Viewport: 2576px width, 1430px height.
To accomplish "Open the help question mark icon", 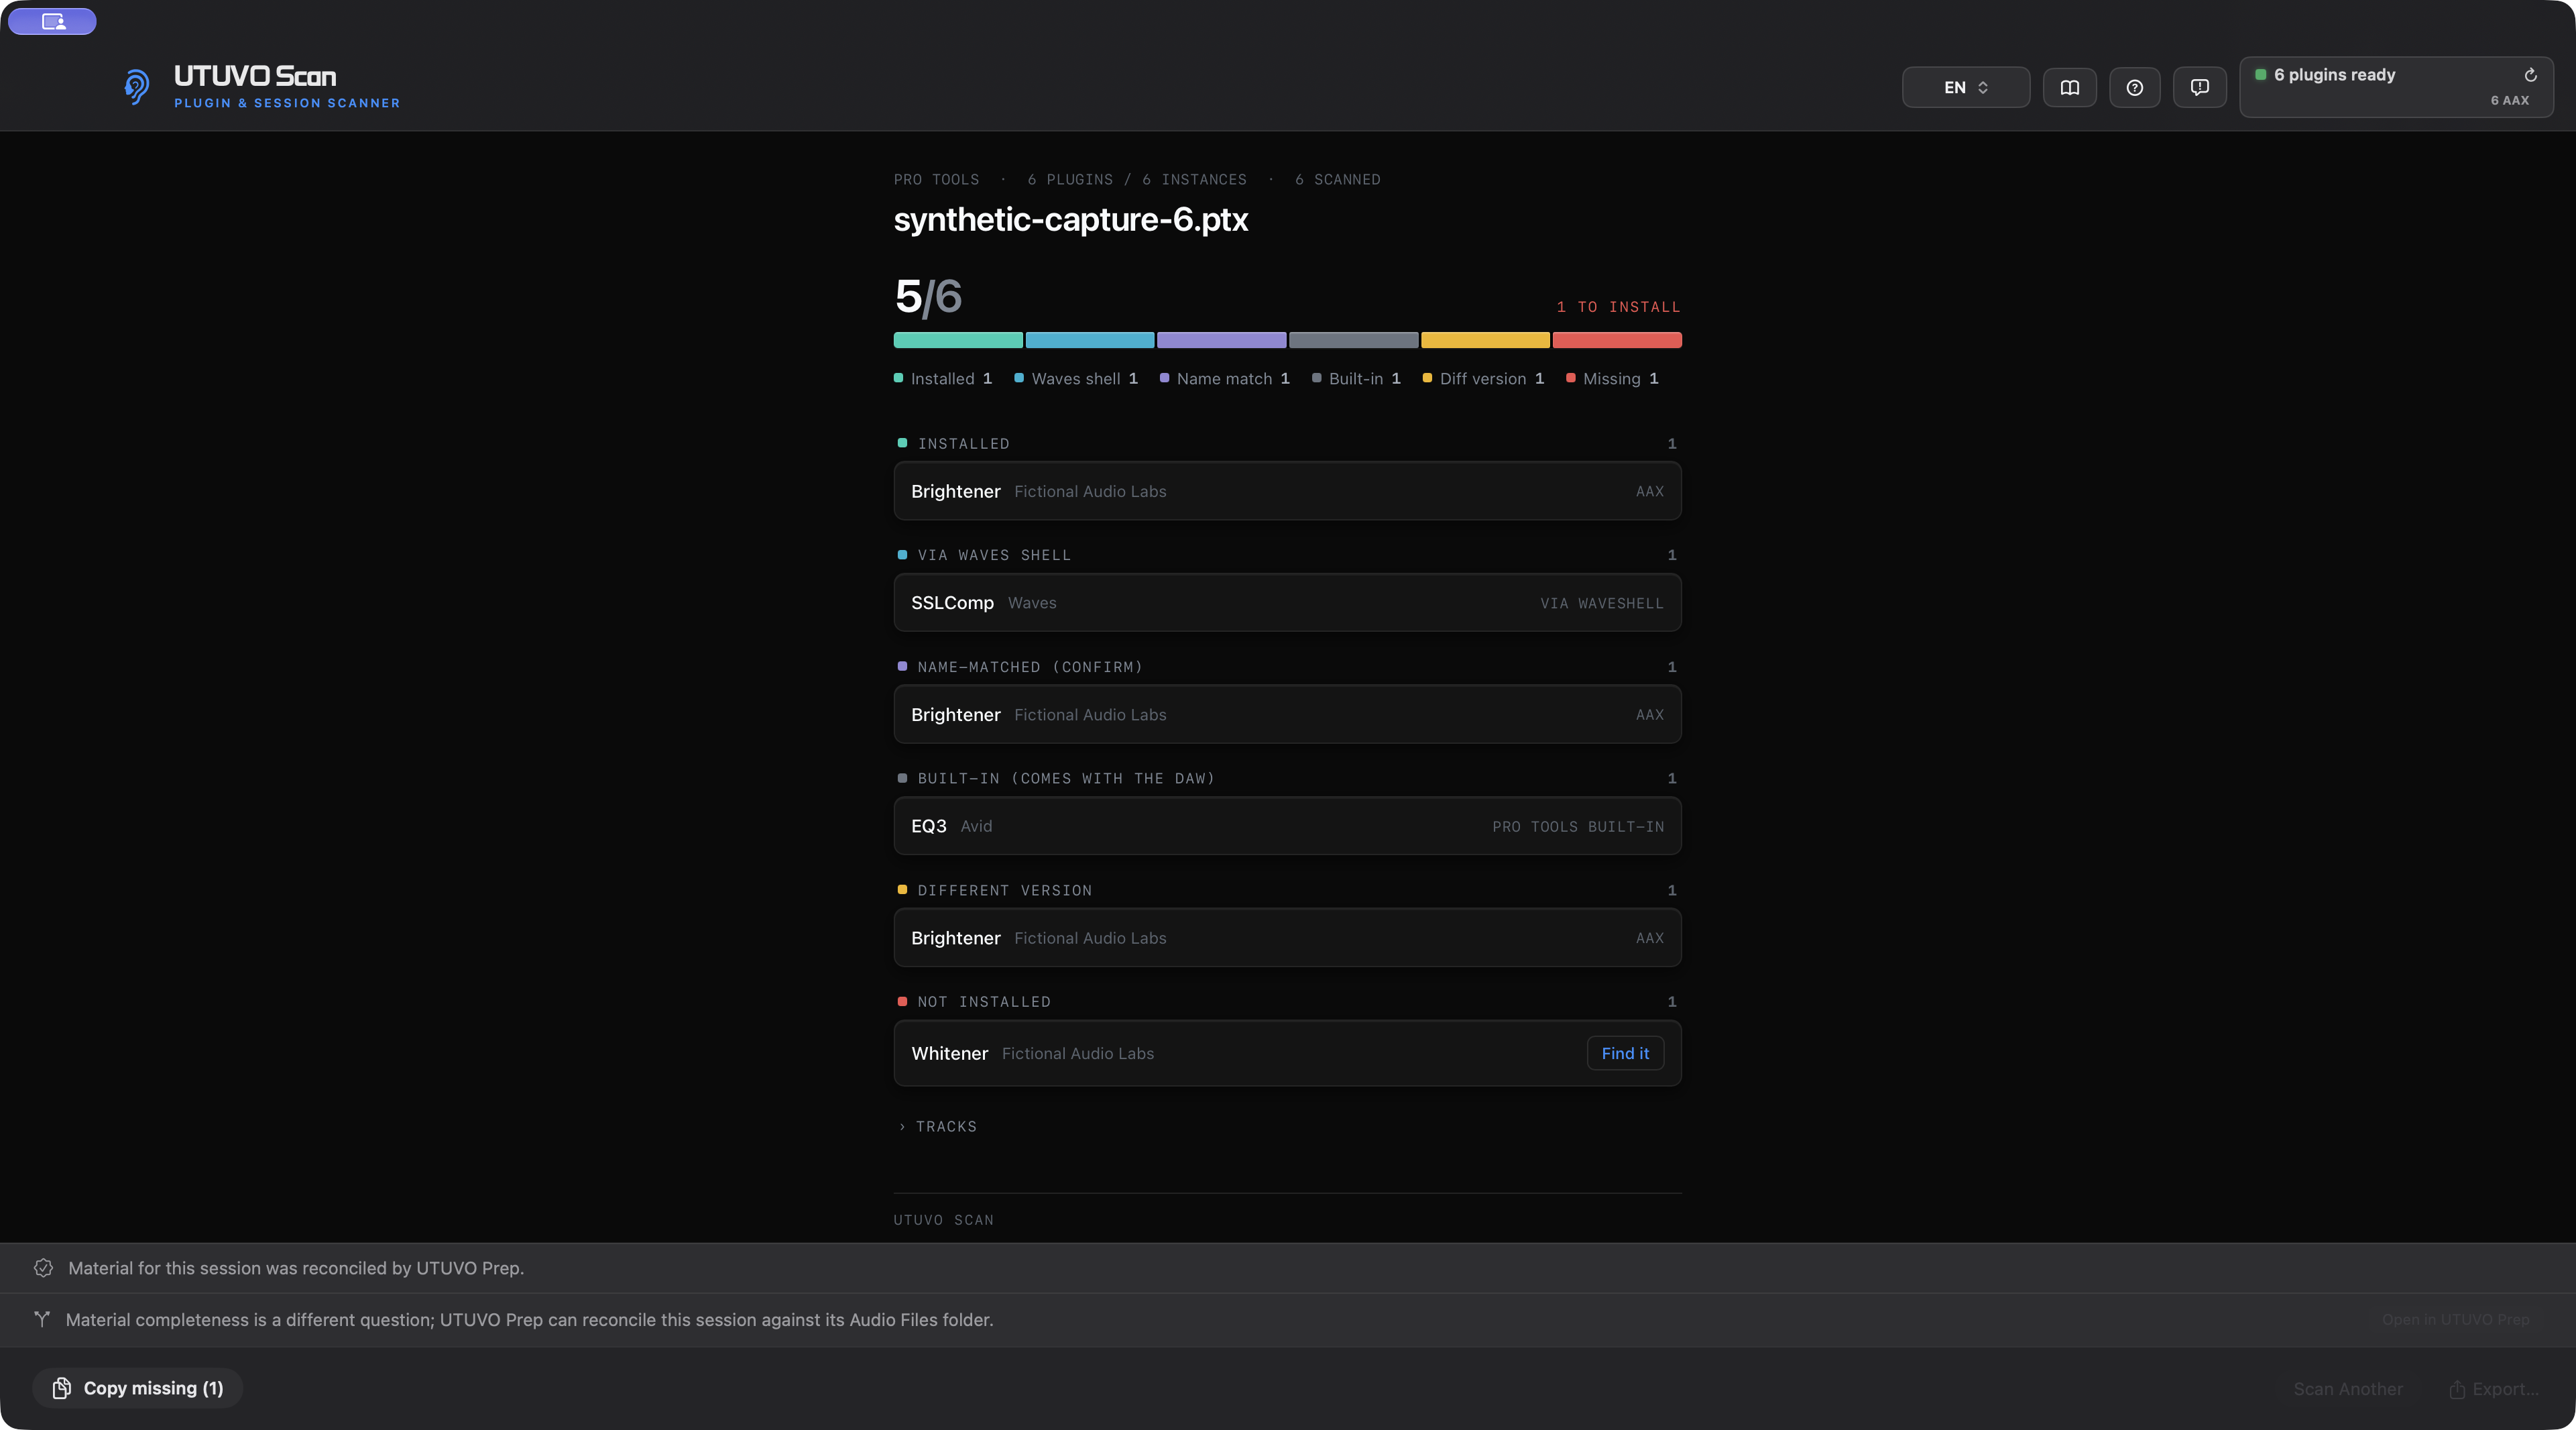I will click(2134, 87).
